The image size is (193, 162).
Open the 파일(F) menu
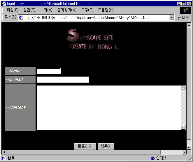click(x=13, y=10)
